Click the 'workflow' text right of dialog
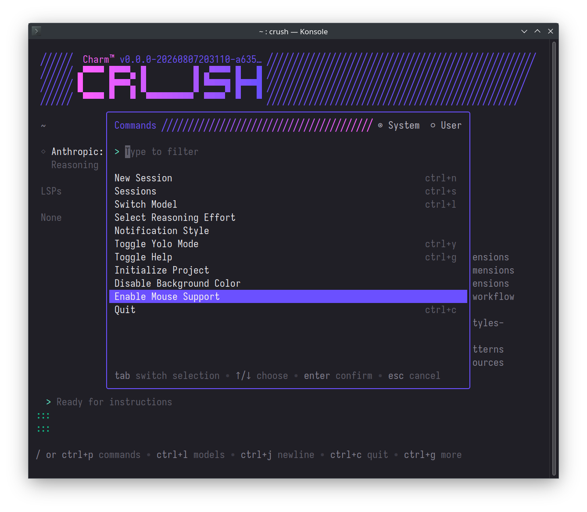The width and height of the screenshot is (587, 512). point(493,297)
